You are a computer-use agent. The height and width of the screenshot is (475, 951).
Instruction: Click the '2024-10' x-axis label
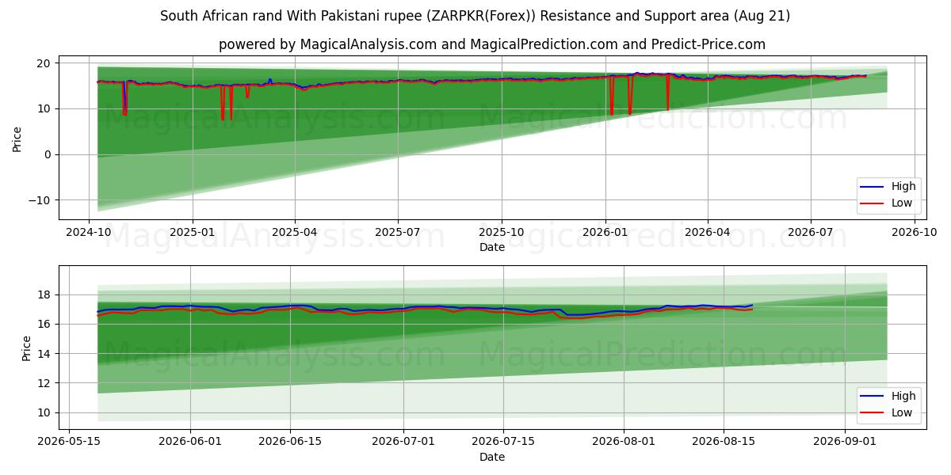tap(89, 233)
